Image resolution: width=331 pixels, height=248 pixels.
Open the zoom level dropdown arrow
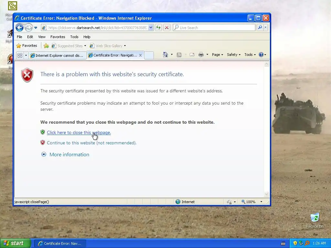(261, 202)
